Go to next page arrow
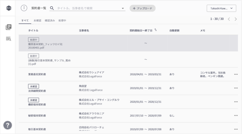242x134 pixels. 236,19
